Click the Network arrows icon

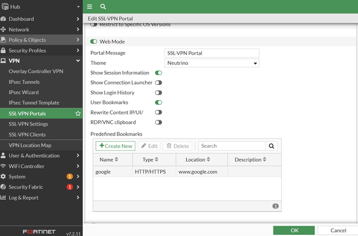[3, 29]
